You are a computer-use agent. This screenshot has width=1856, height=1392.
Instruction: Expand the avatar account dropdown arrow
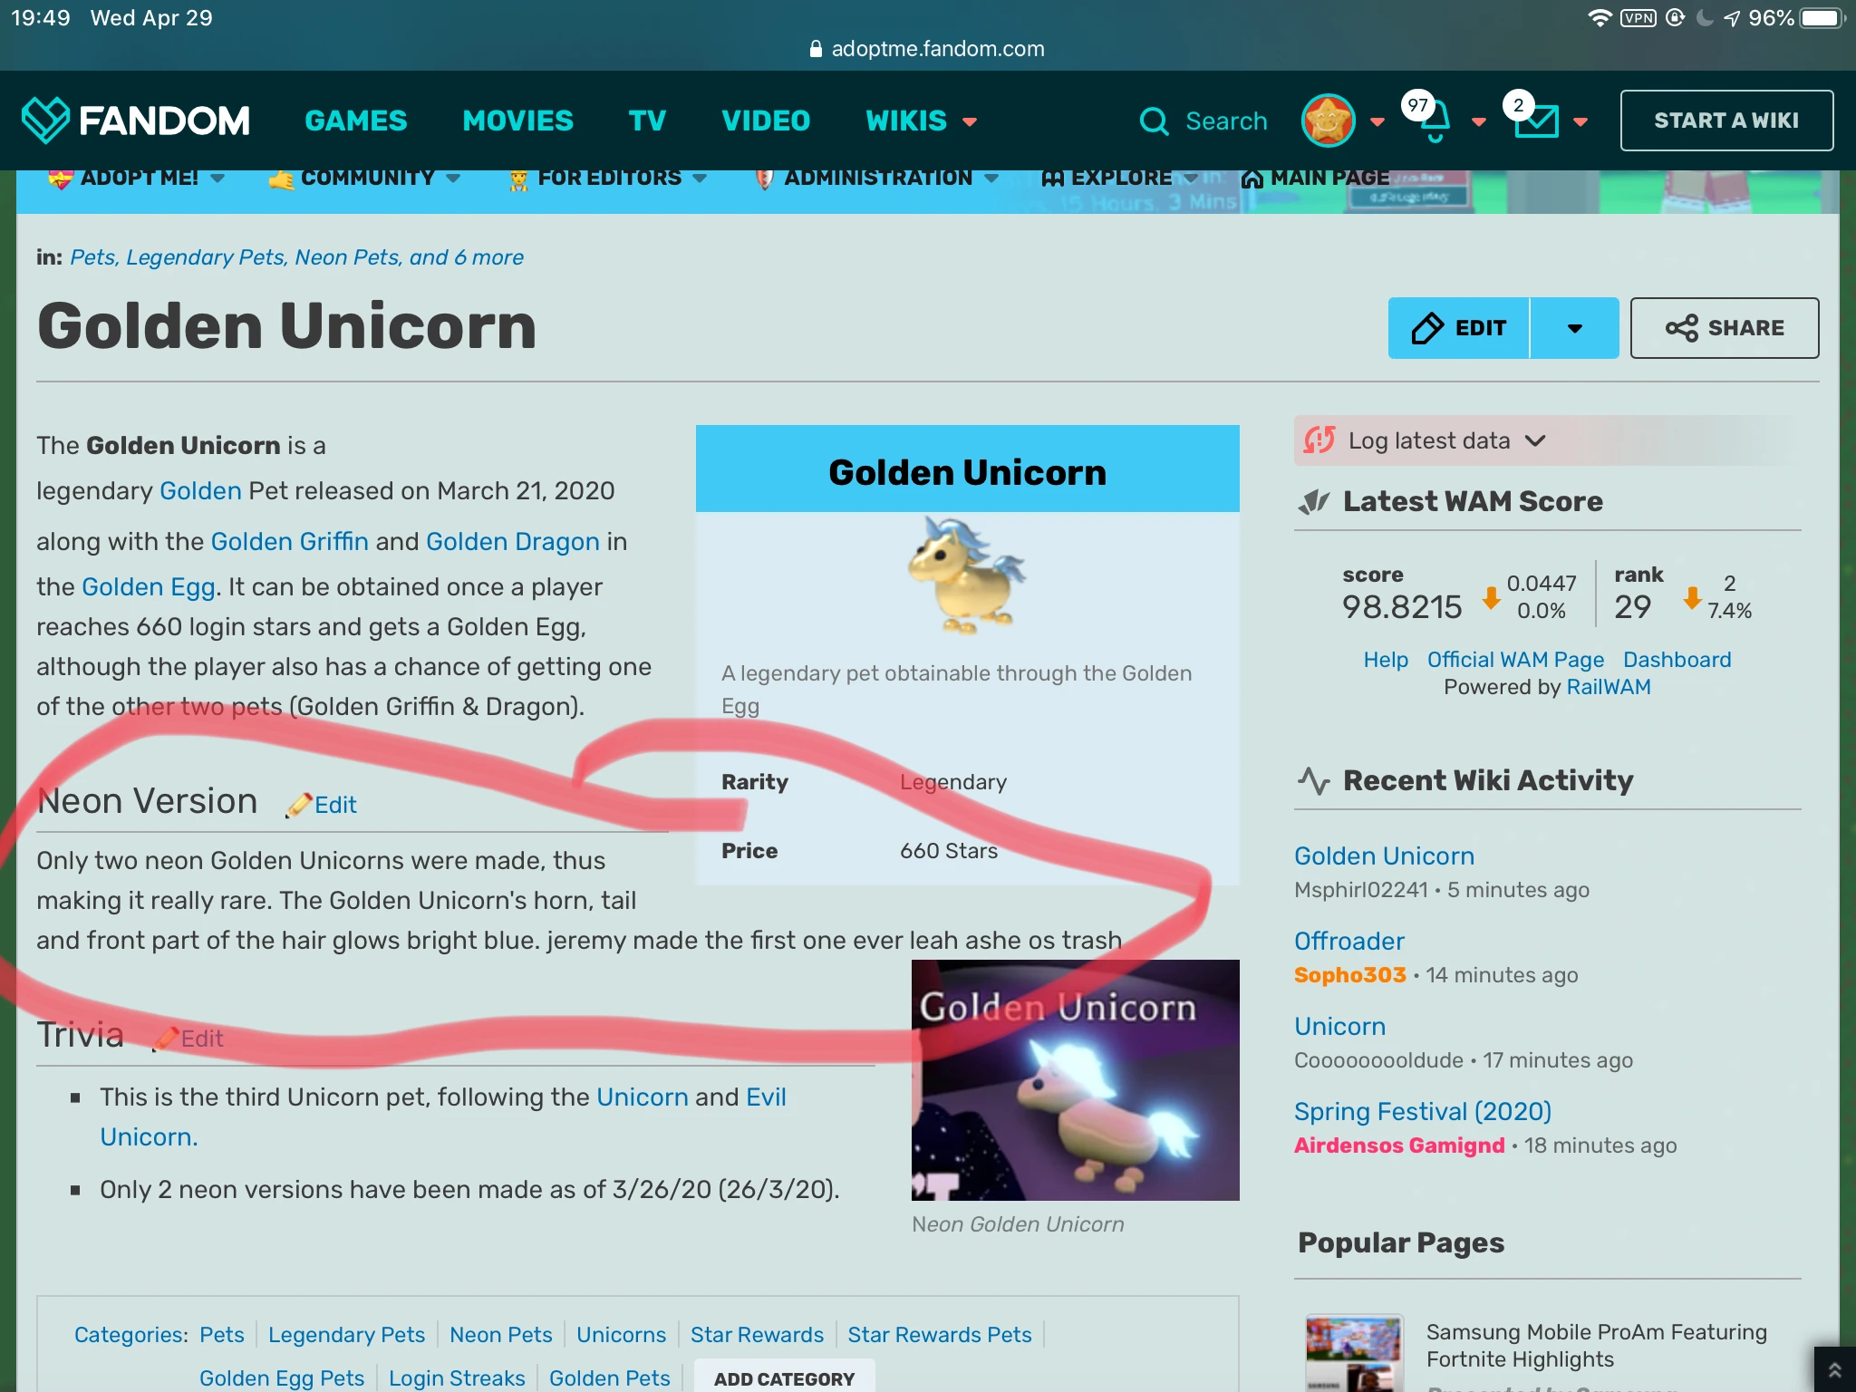tap(1377, 122)
